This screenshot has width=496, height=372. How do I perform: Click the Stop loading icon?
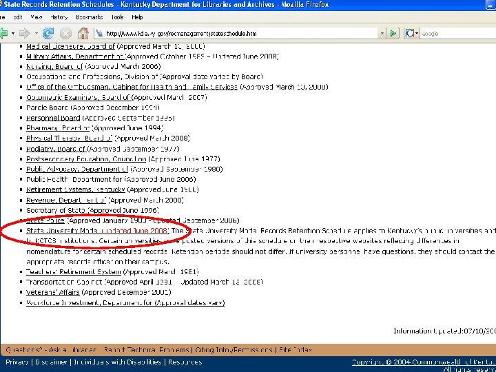[x=65, y=33]
